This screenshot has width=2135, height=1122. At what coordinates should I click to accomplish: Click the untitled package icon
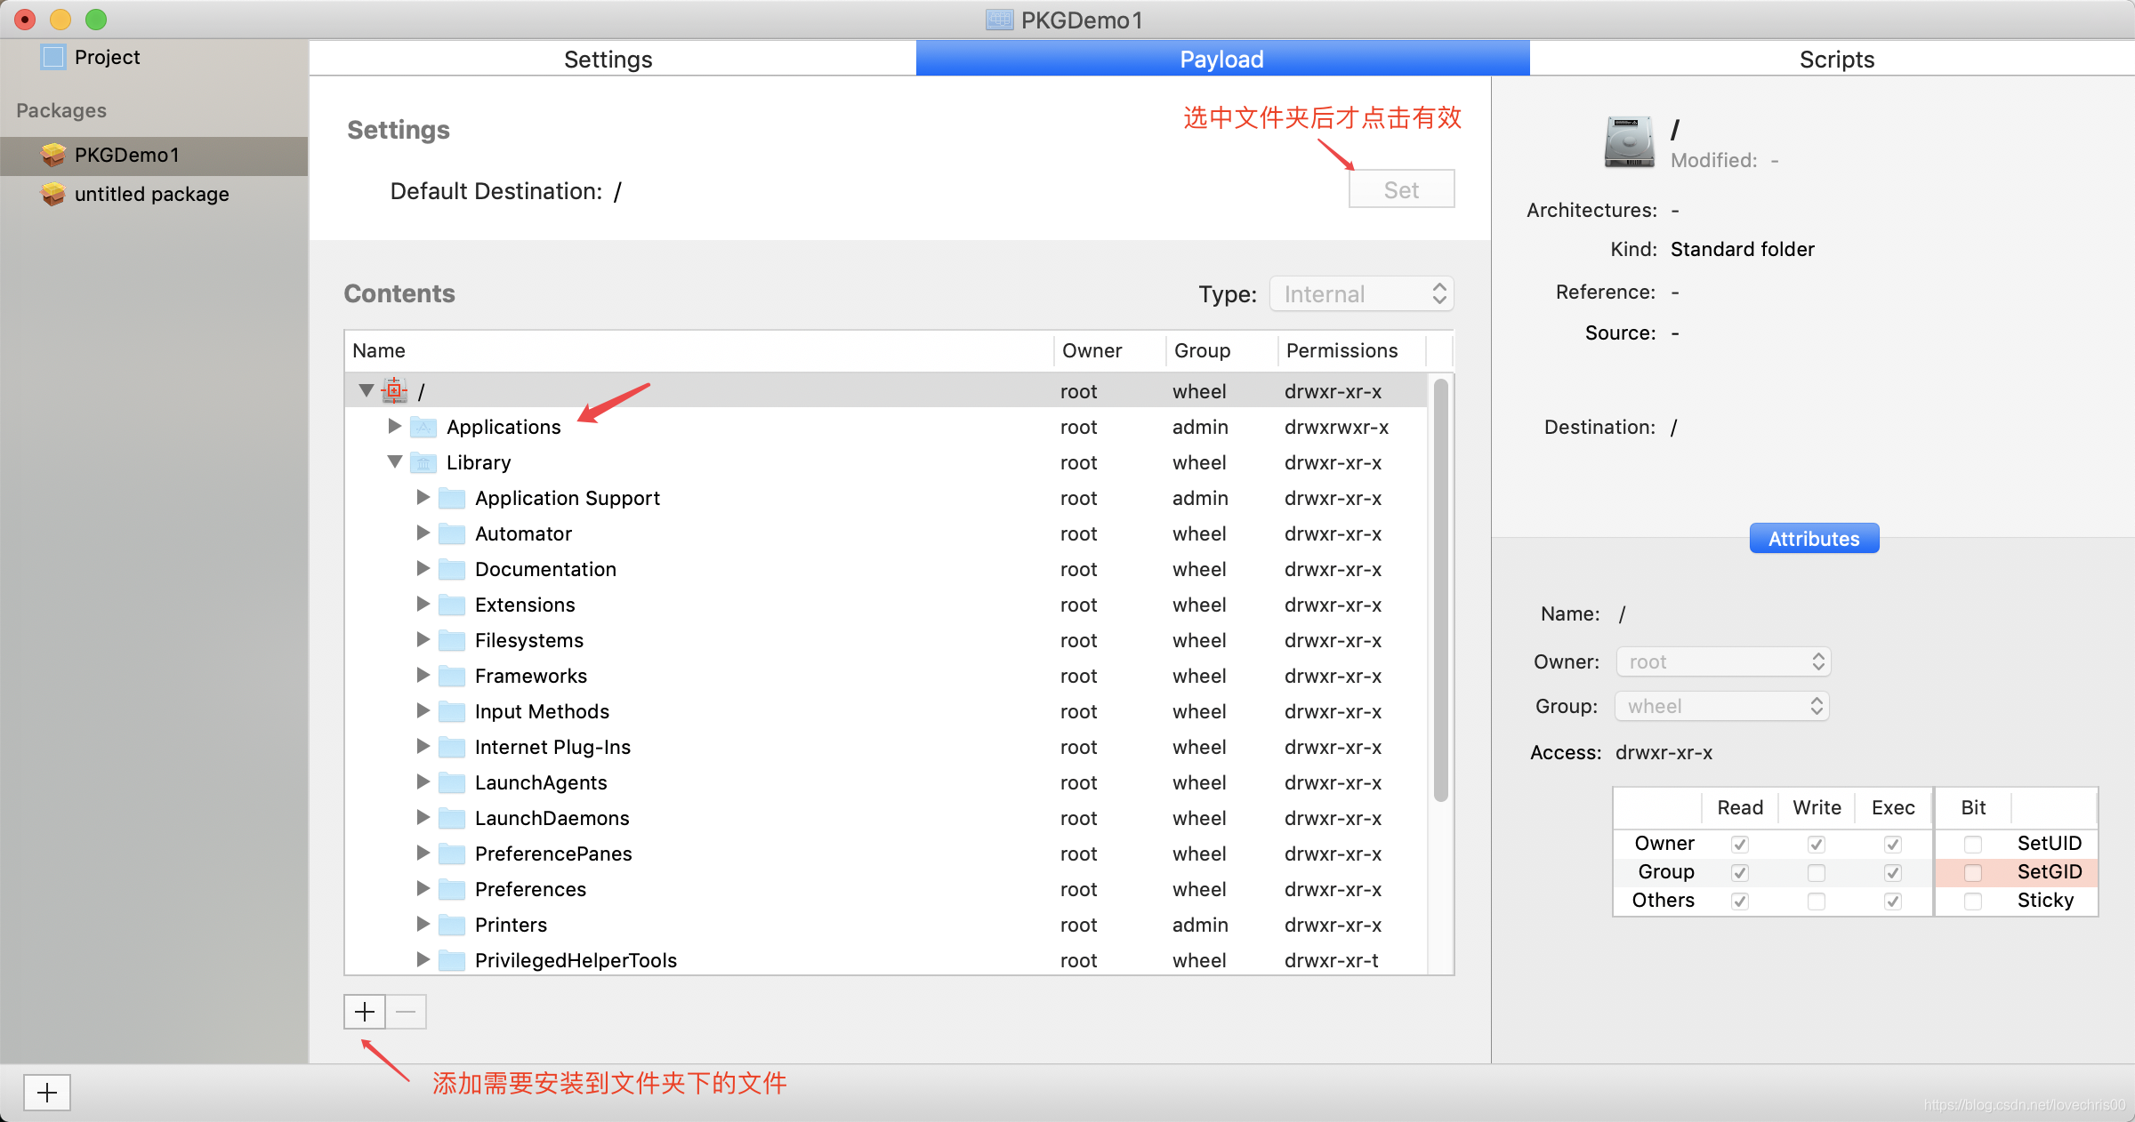[52, 195]
